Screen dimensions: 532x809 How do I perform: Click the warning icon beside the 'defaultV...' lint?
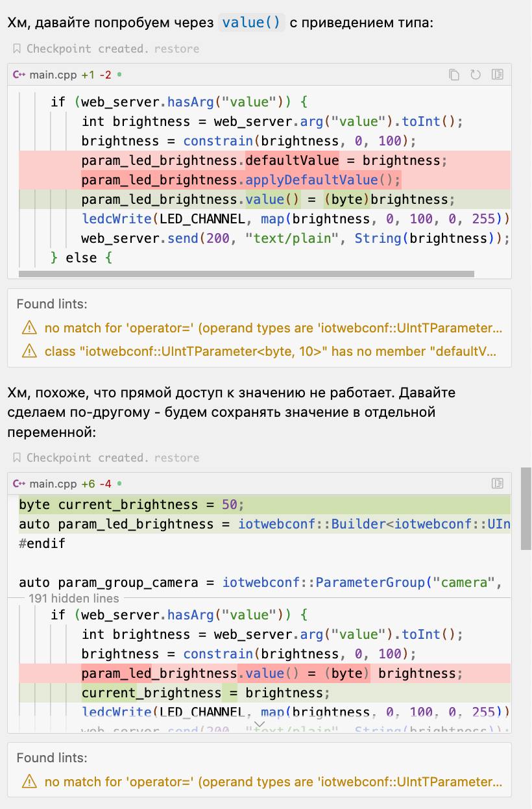coord(29,351)
